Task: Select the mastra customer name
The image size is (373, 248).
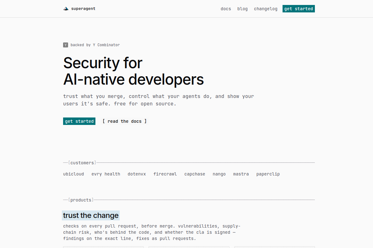Action: pos(241,174)
